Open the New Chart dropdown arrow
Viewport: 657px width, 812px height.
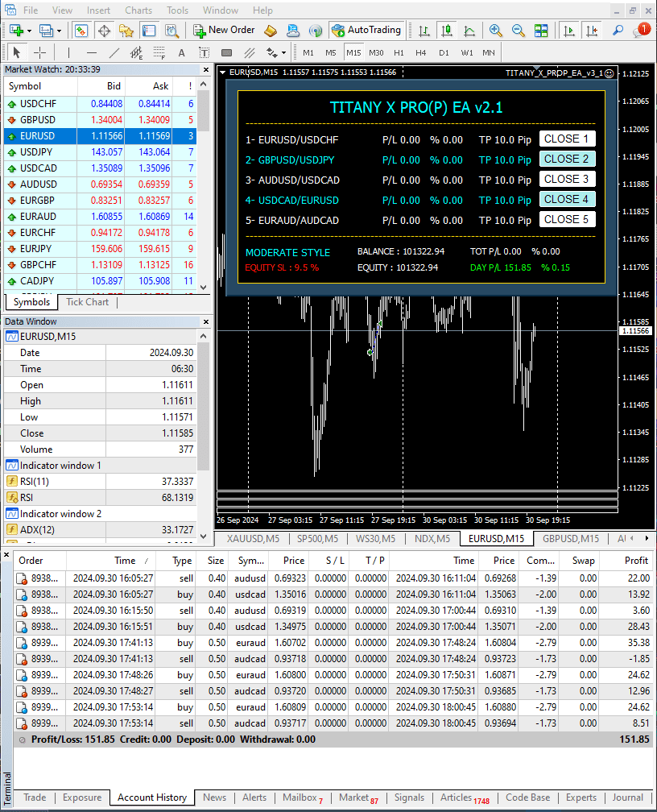[x=29, y=31]
